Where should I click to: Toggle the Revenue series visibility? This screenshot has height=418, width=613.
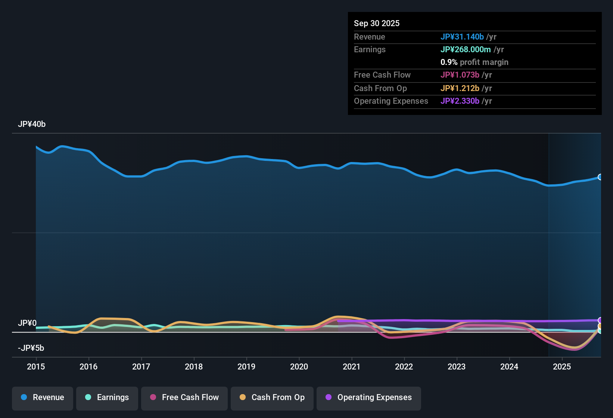click(42, 397)
